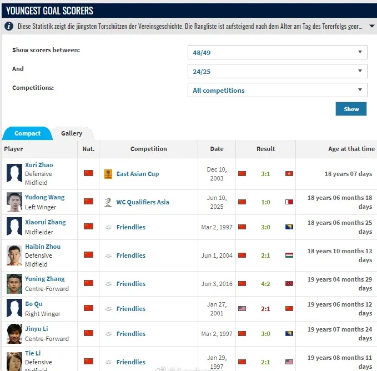
Task: Click the info icon beside the statistic description
Action: pyautogui.click(x=9, y=26)
